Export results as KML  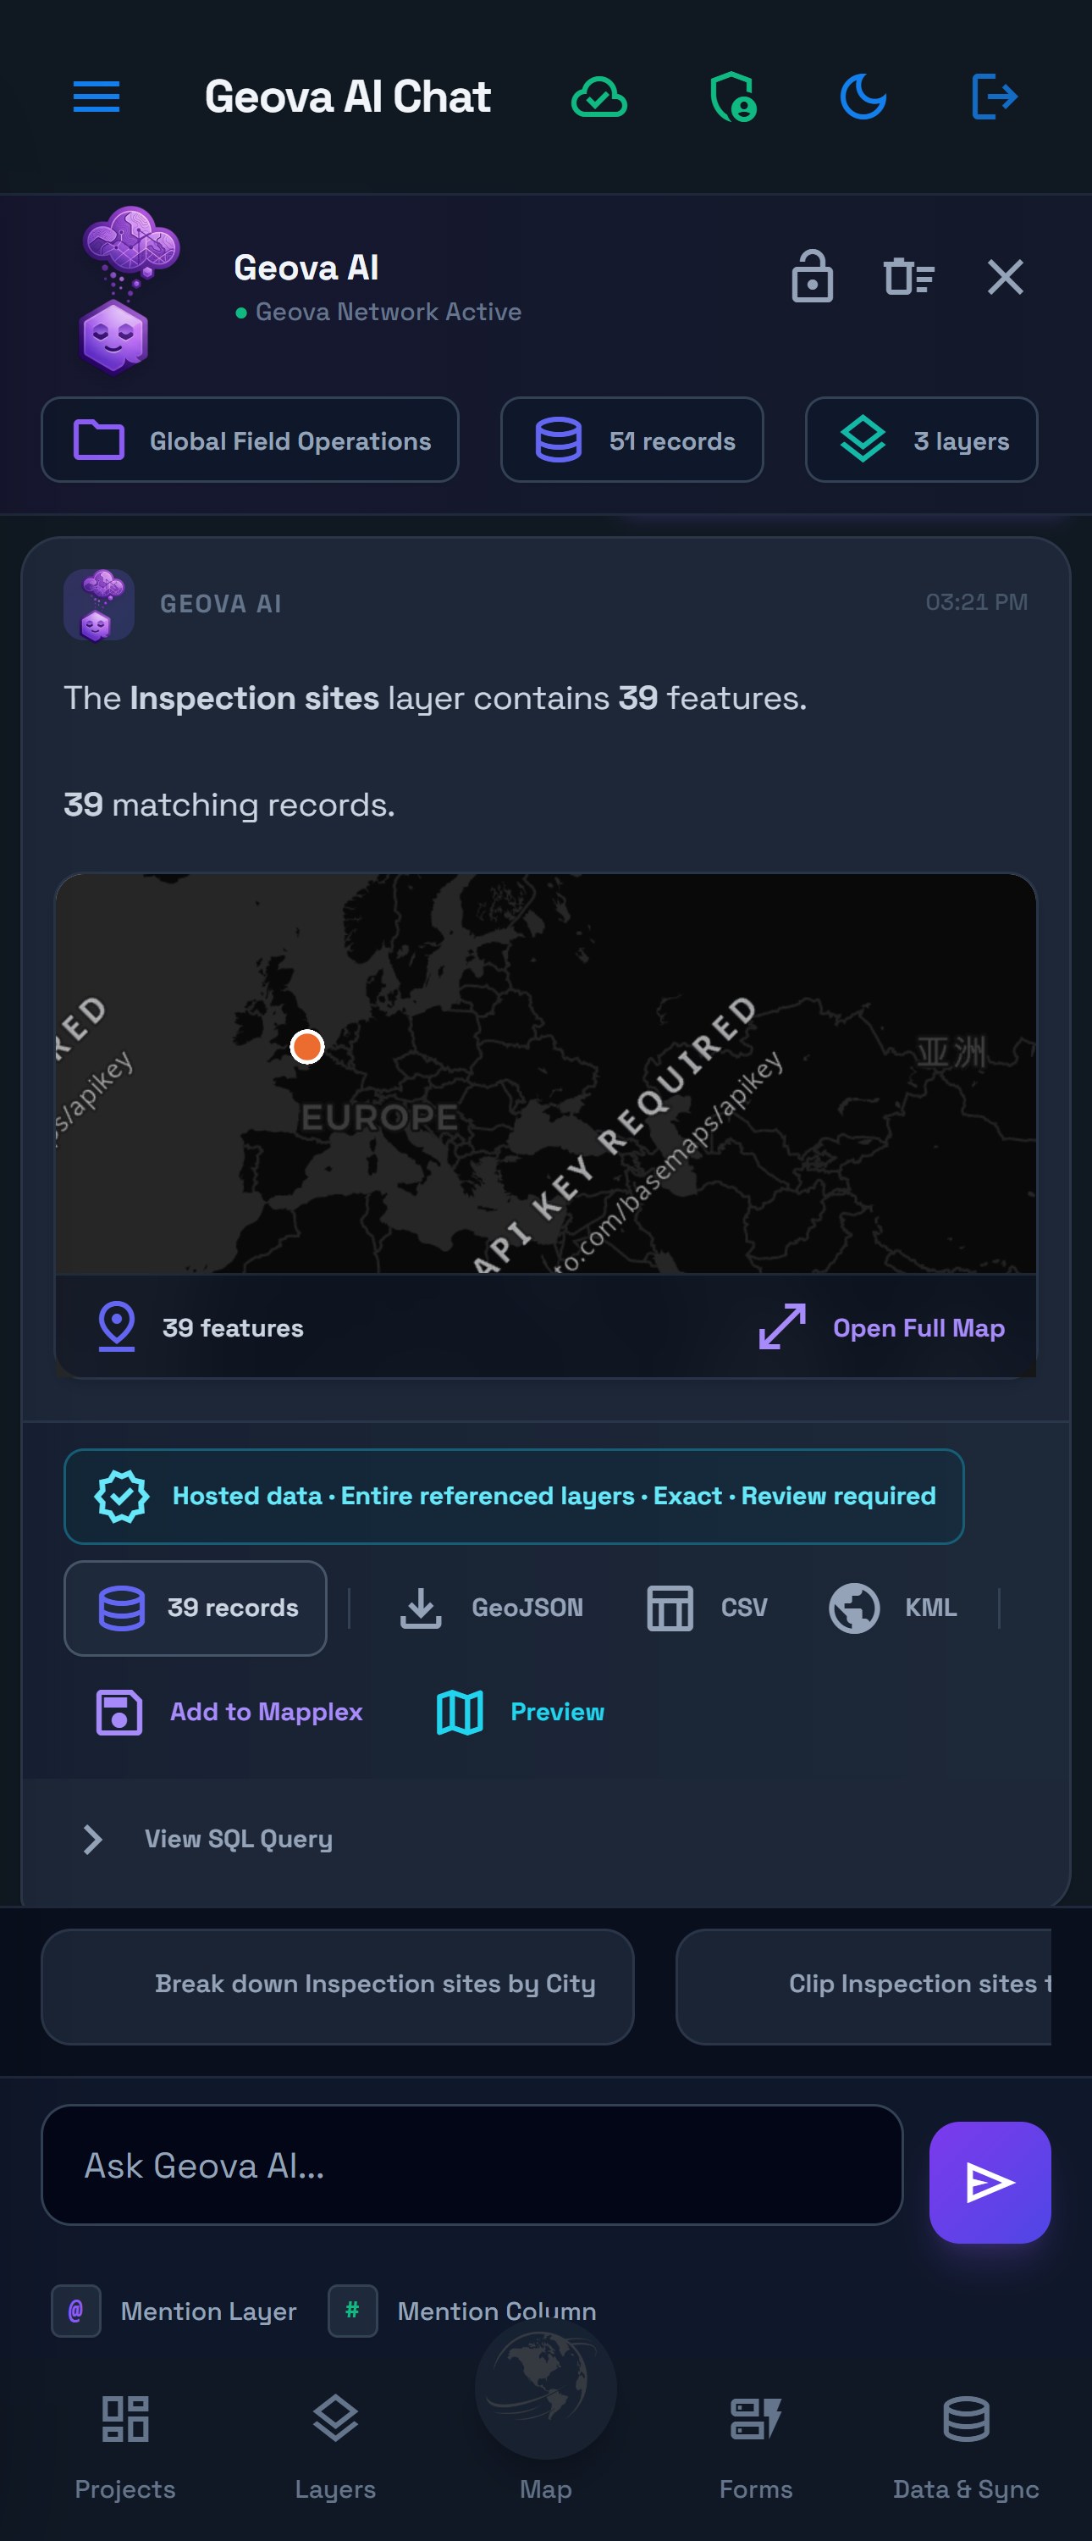click(892, 1607)
